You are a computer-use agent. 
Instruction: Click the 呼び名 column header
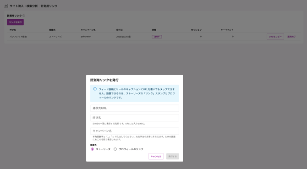(13, 30)
